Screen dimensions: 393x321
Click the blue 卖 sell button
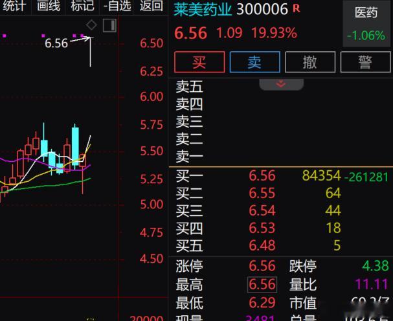coord(254,62)
